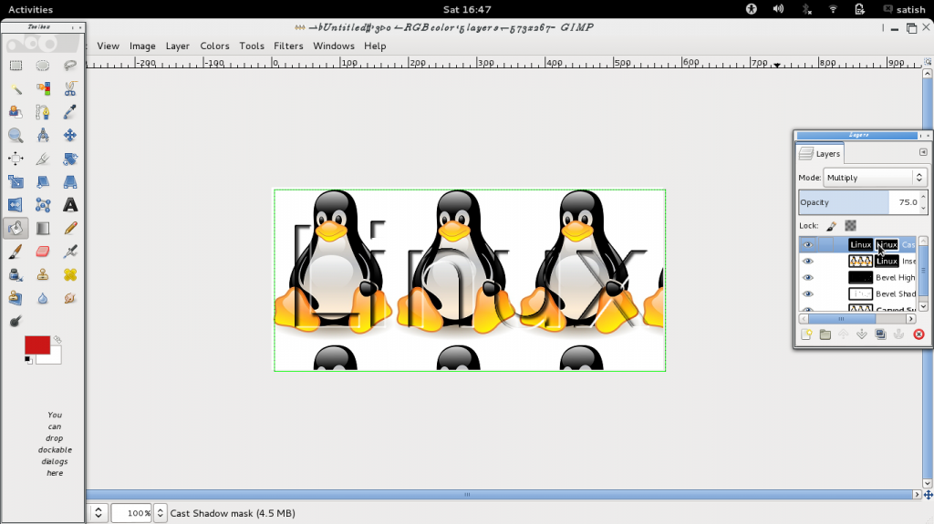Select the Crop tool

click(42, 159)
